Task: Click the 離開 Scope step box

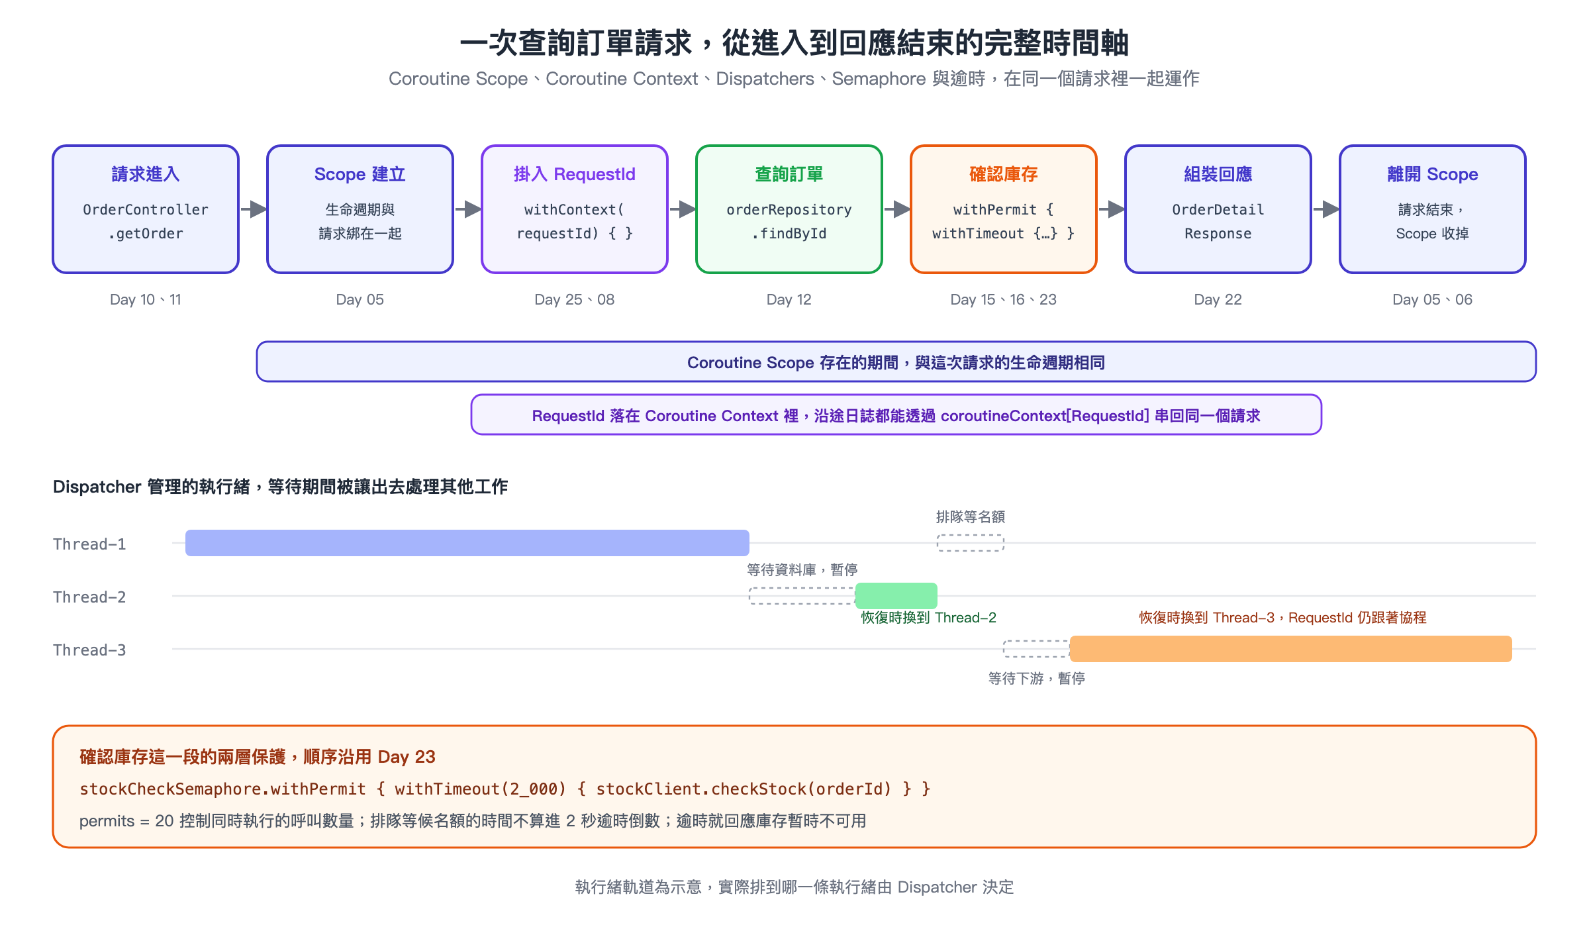Action: click(1433, 209)
